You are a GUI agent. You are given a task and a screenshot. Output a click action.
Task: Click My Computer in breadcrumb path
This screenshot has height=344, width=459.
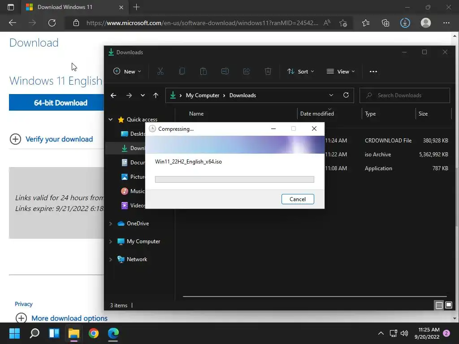click(x=203, y=95)
